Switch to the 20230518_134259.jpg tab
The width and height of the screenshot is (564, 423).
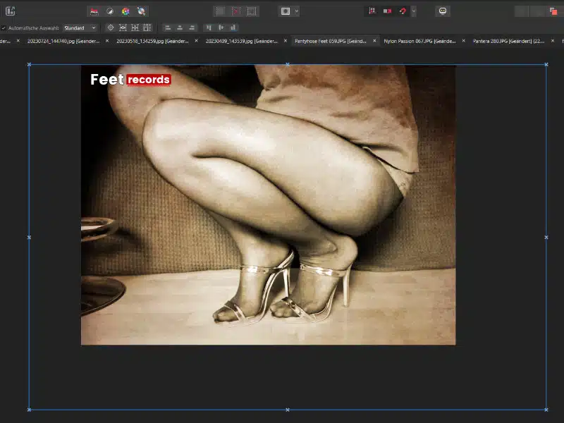point(147,41)
